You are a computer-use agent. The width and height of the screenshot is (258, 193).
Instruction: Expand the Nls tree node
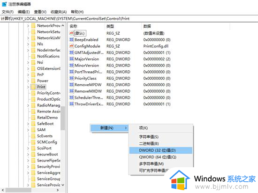tap(28, 44)
